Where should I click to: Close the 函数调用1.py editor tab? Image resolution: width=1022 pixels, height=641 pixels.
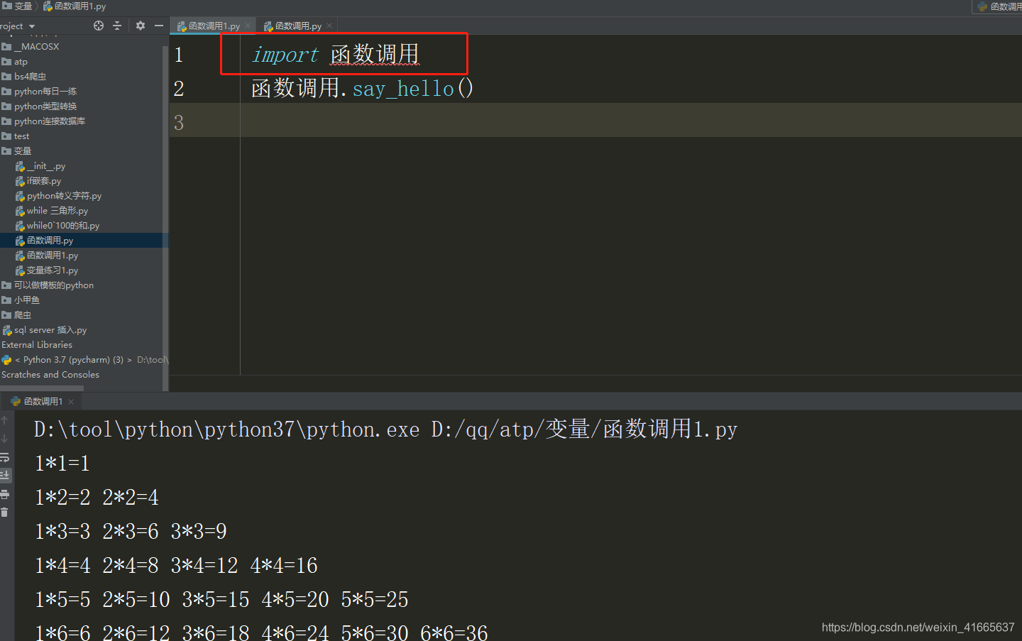(248, 26)
